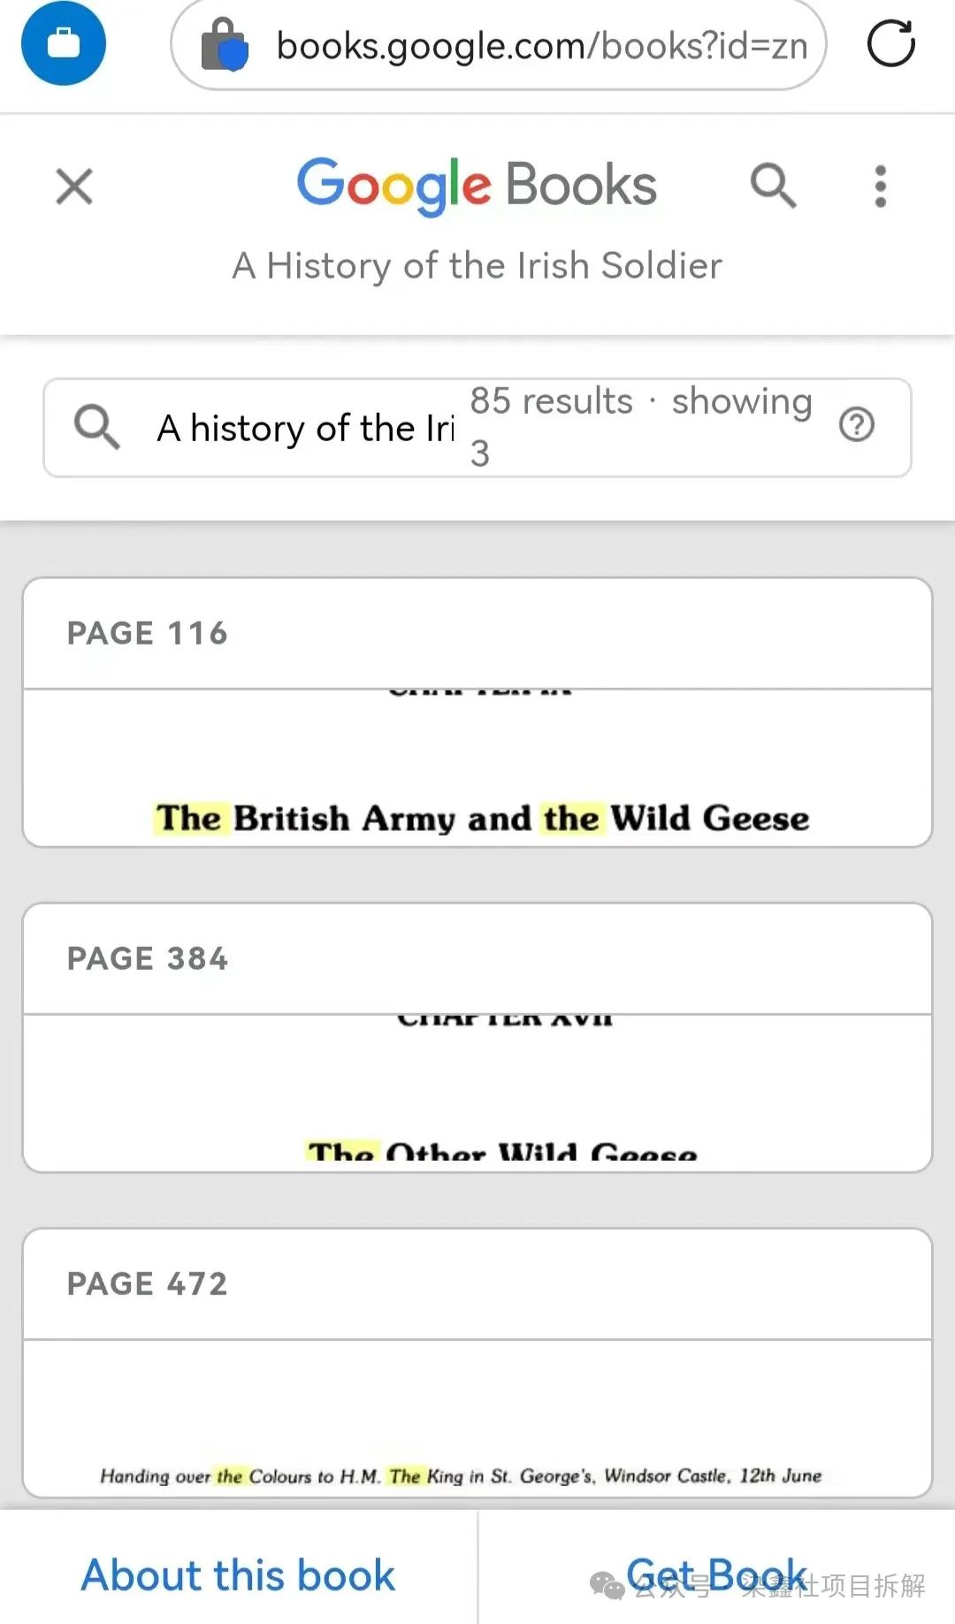Open the three-dot overflow menu
This screenshot has height=1624, width=955.
(x=880, y=187)
